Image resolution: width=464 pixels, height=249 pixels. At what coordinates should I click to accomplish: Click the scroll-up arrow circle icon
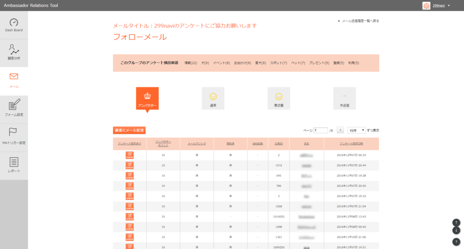(456, 222)
